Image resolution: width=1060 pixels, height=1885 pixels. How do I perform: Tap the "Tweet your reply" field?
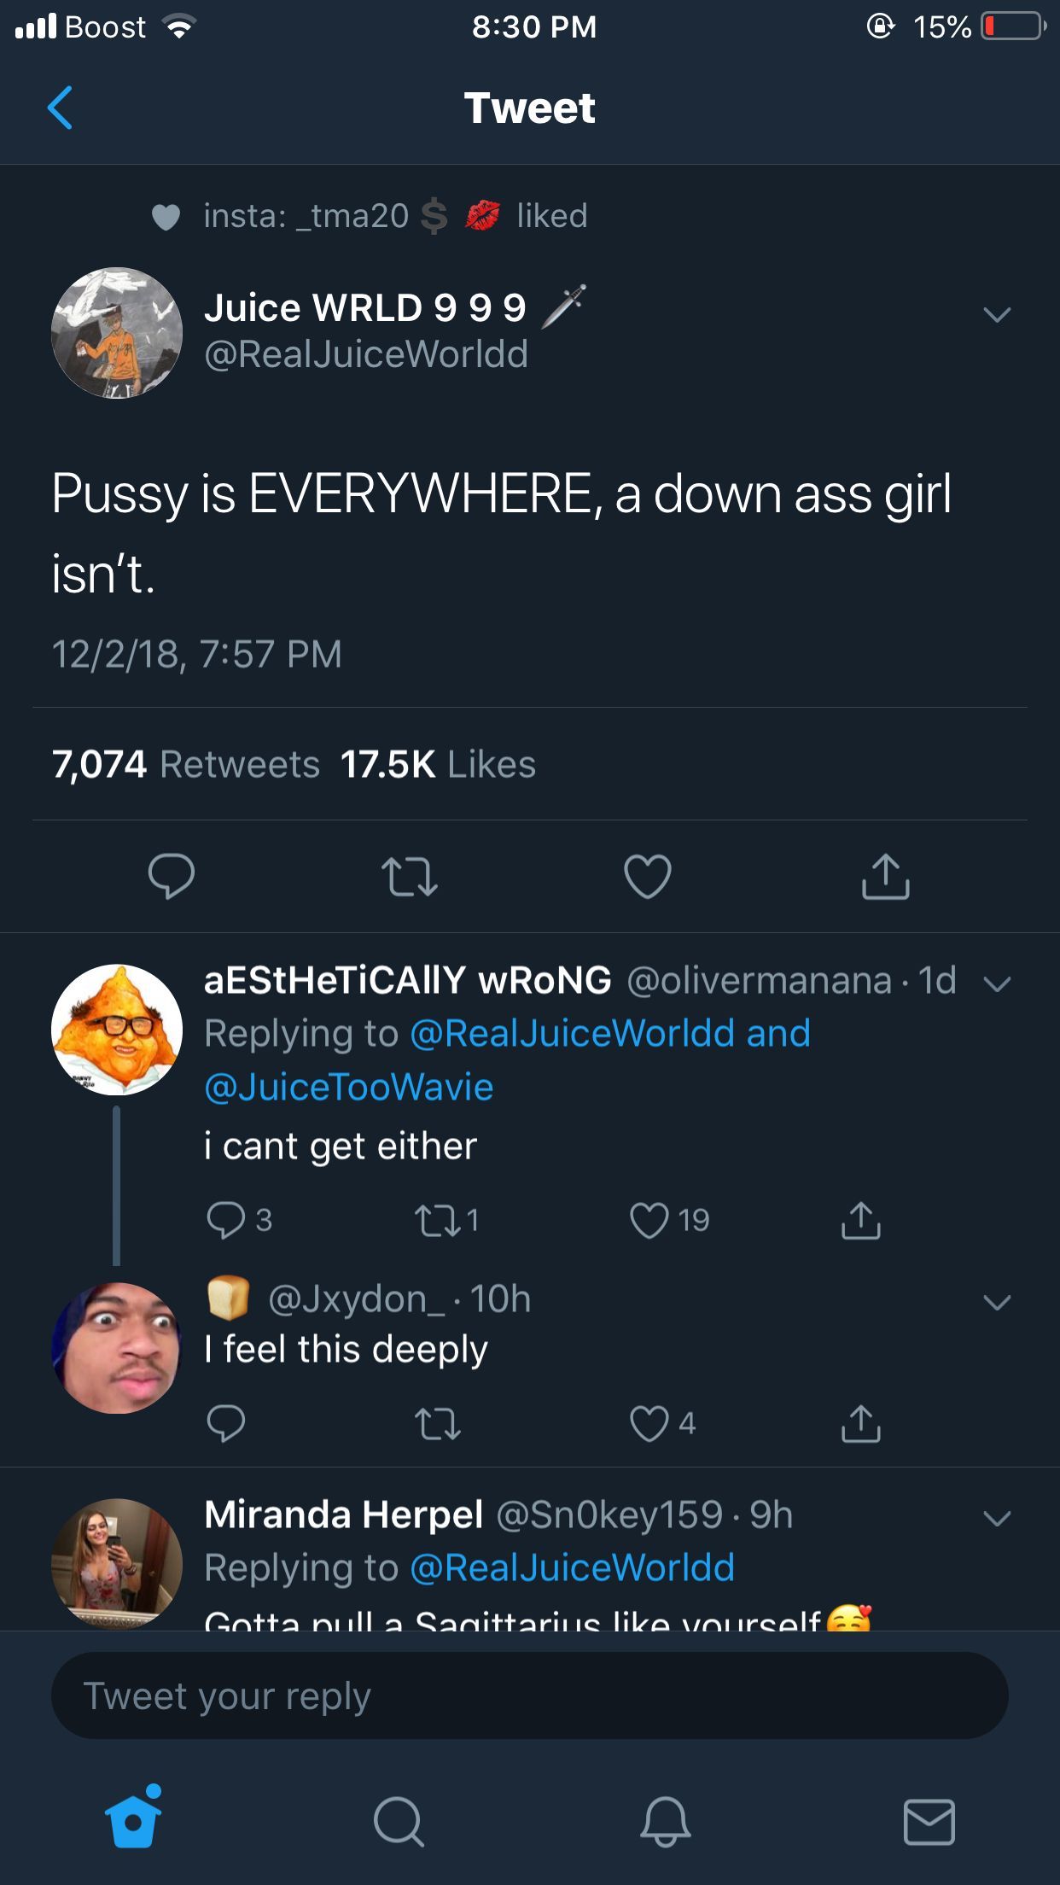tap(529, 1695)
